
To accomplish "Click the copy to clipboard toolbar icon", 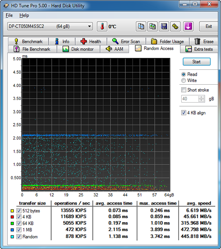I will pos(141,27).
